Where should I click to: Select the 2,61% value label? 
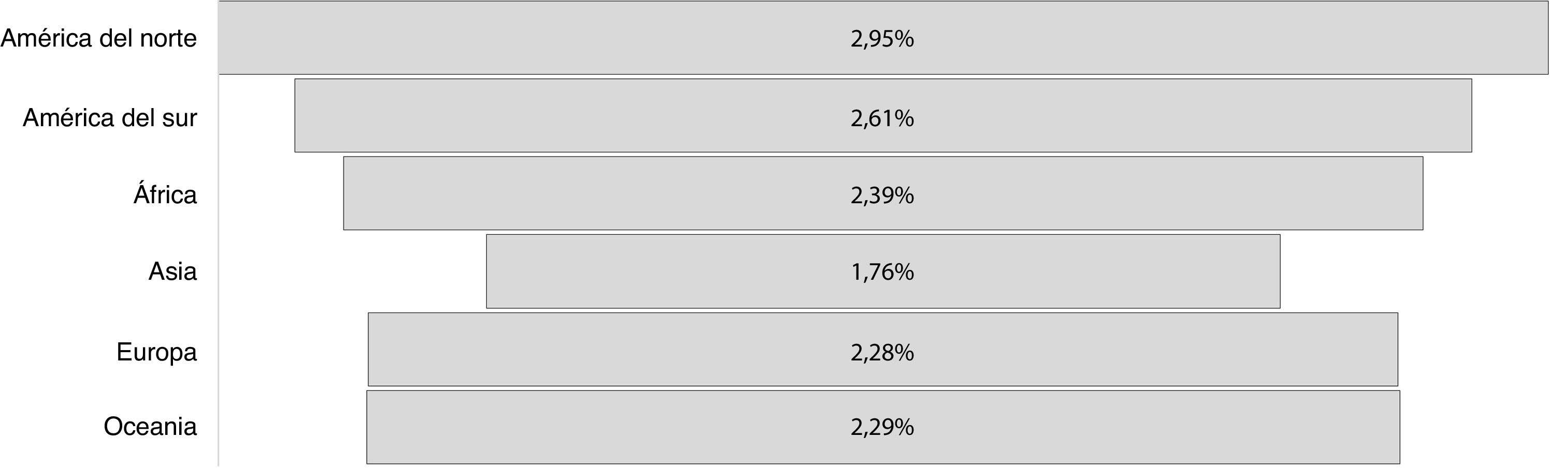point(882,118)
